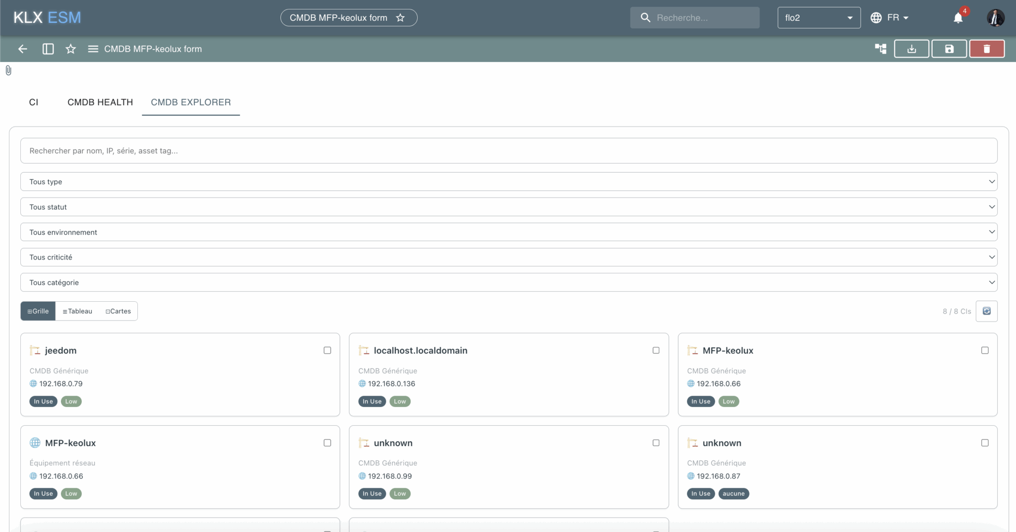
Task: Expand the Tous type dropdown
Action: click(x=508, y=182)
